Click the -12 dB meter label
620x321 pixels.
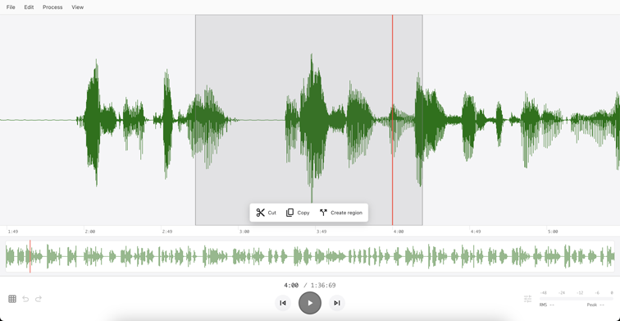[580, 293]
